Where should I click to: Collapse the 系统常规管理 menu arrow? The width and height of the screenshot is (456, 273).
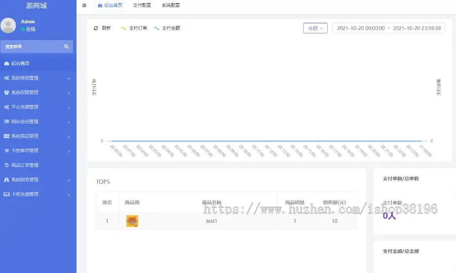point(69,79)
